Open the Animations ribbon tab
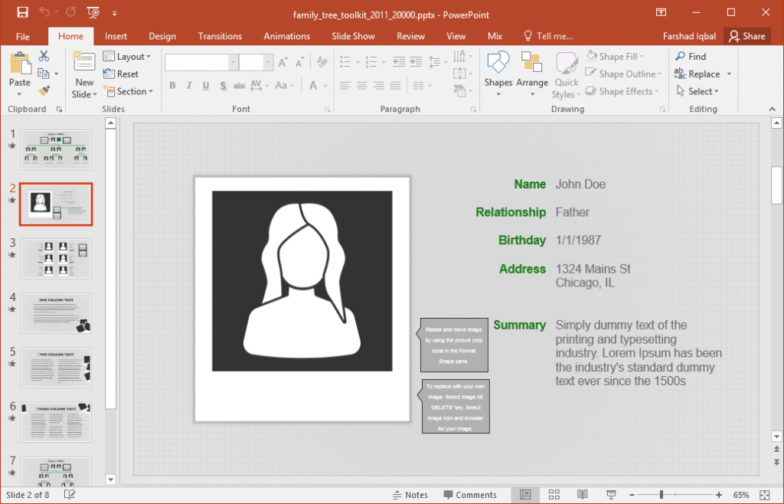Image resolution: width=784 pixels, height=504 pixels. coord(286,36)
